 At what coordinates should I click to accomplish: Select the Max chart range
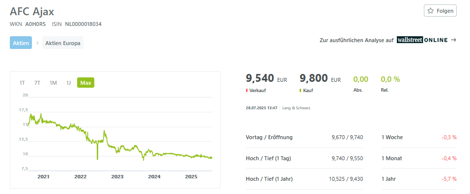coord(85,83)
